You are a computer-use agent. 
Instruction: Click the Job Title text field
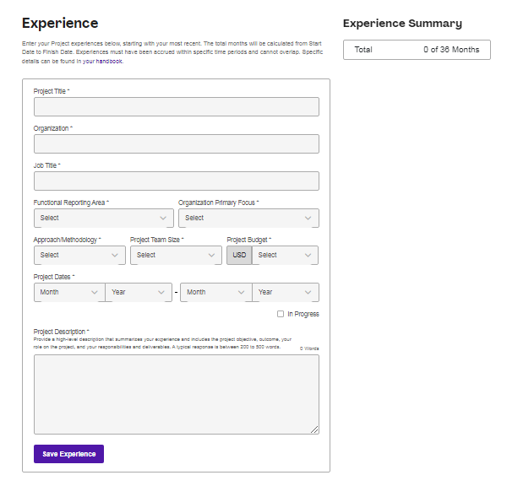tap(176, 181)
